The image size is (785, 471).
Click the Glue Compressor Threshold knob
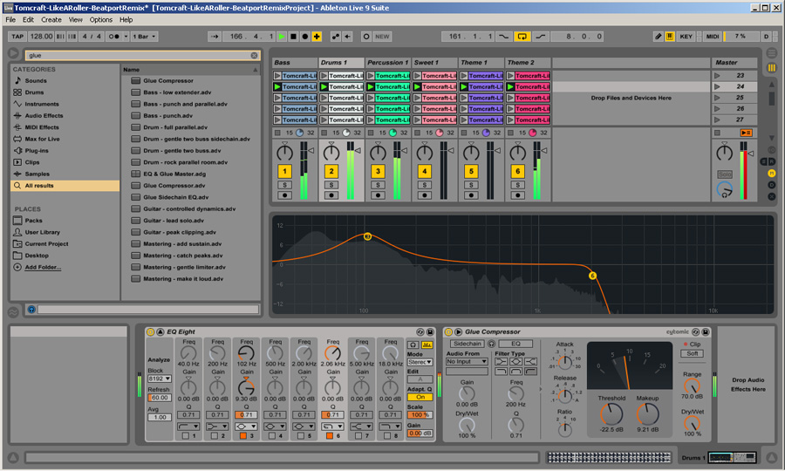(x=611, y=414)
